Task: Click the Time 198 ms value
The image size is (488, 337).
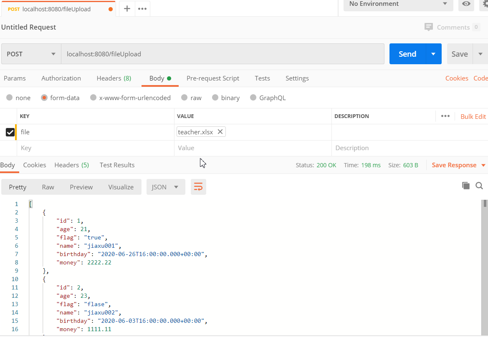Action: pos(371,165)
